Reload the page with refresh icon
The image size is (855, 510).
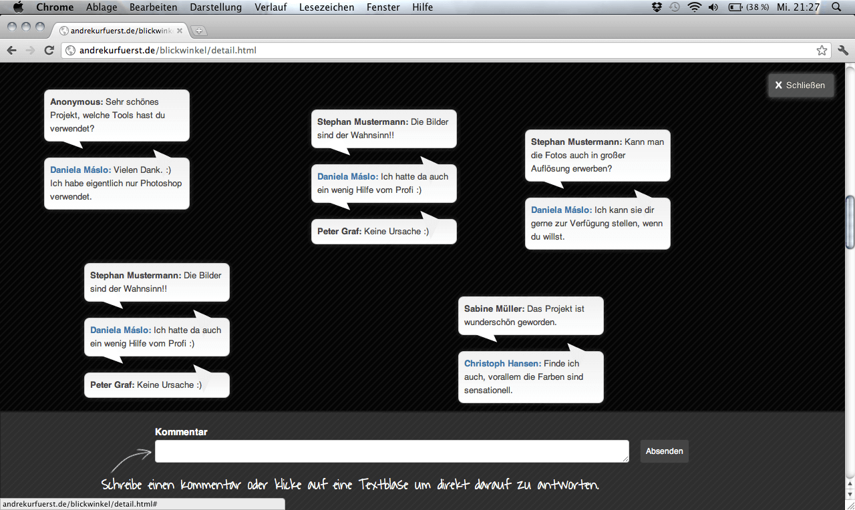point(49,50)
